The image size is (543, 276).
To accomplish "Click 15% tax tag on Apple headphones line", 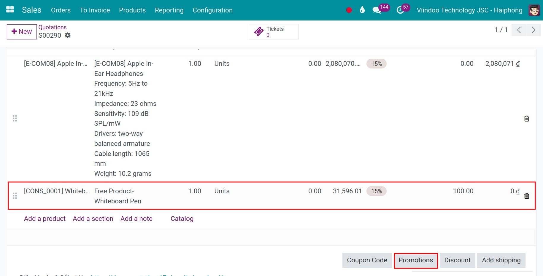I will point(377,64).
